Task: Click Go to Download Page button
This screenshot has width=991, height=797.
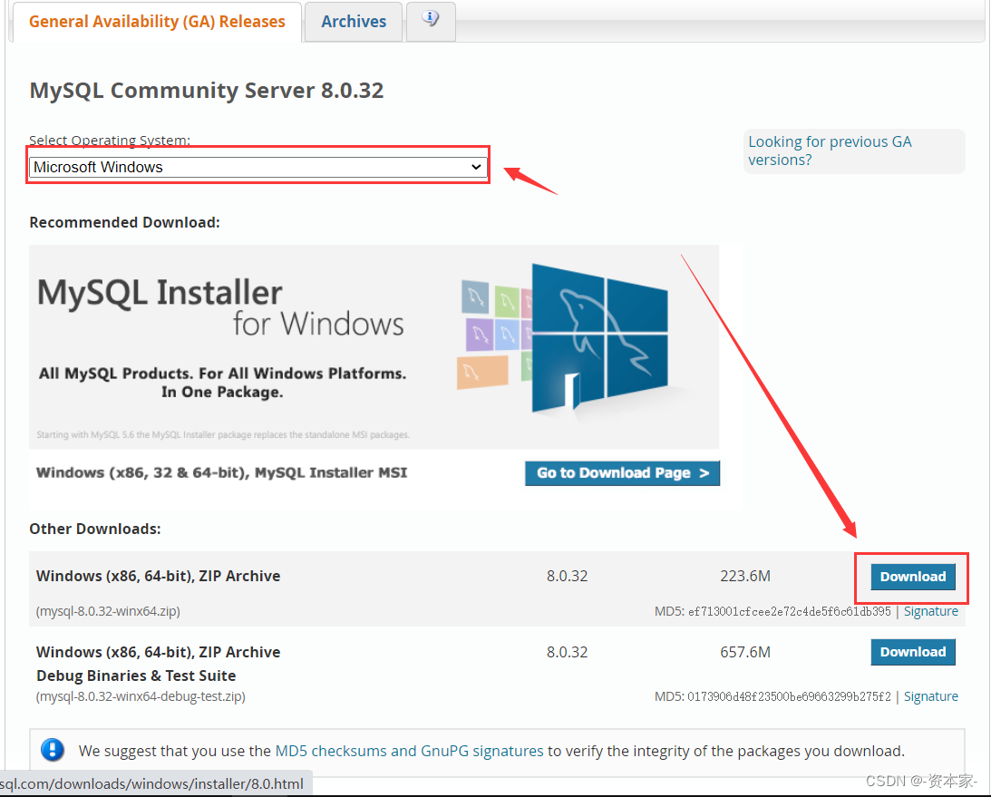Action: 622,472
